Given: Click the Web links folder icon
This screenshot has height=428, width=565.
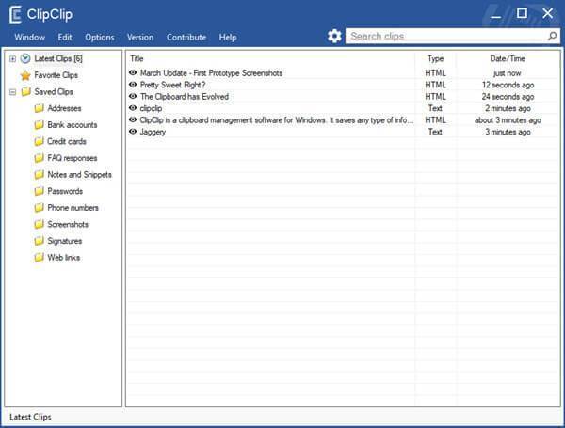Looking at the screenshot, I should tap(39, 258).
